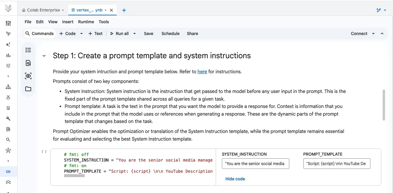This screenshot has width=393, height=193.
Task: Follow the 'here' instructions link
Action: [x=202, y=71]
